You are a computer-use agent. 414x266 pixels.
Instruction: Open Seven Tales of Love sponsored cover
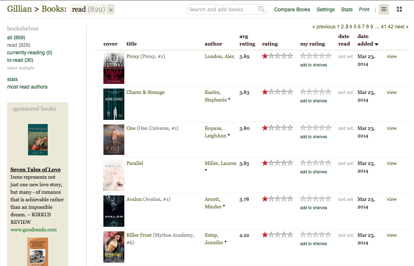[x=38, y=139]
